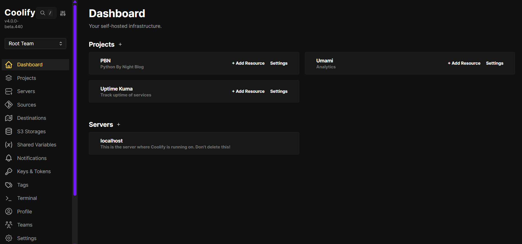522x244 pixels.
Task: Open Destinations menu item
Action: click(35, 118)
